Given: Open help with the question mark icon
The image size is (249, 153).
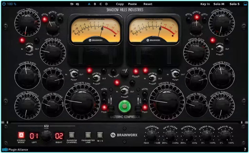Looking at the screenshot, I should [x=245, y=150].
